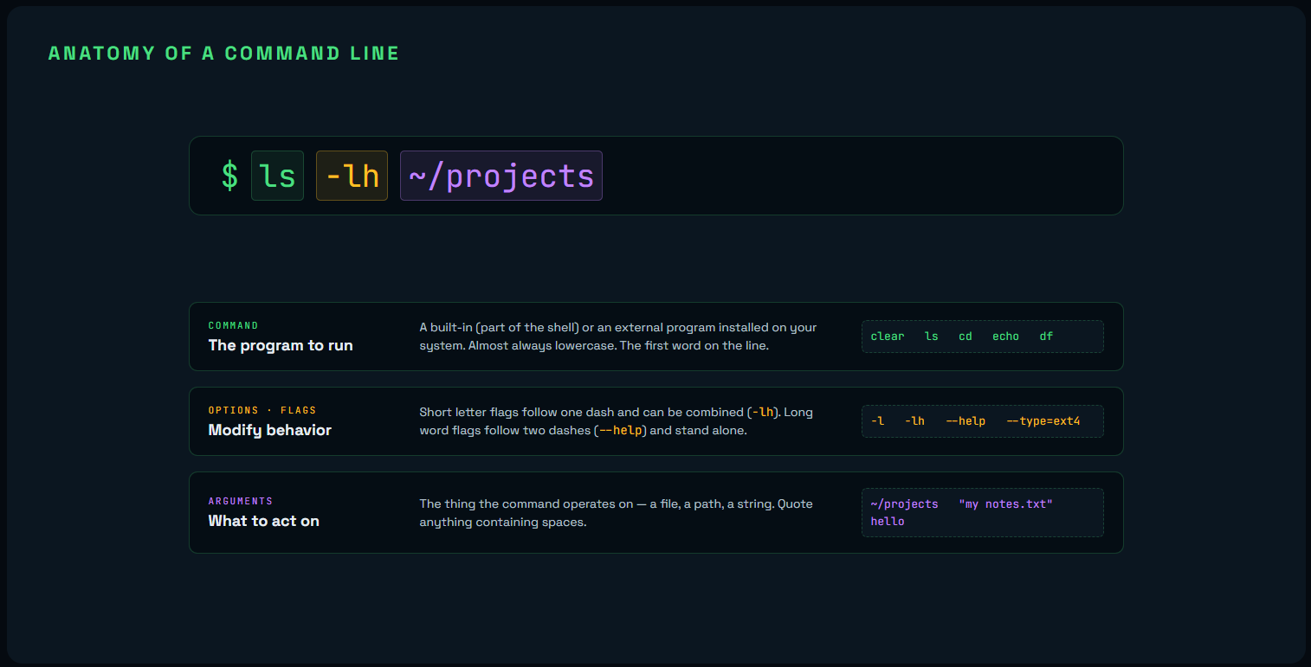This screenshot has width=1311, height=667.
Task: Click '--help' in the flags examples box
Action: coord(965,421)
